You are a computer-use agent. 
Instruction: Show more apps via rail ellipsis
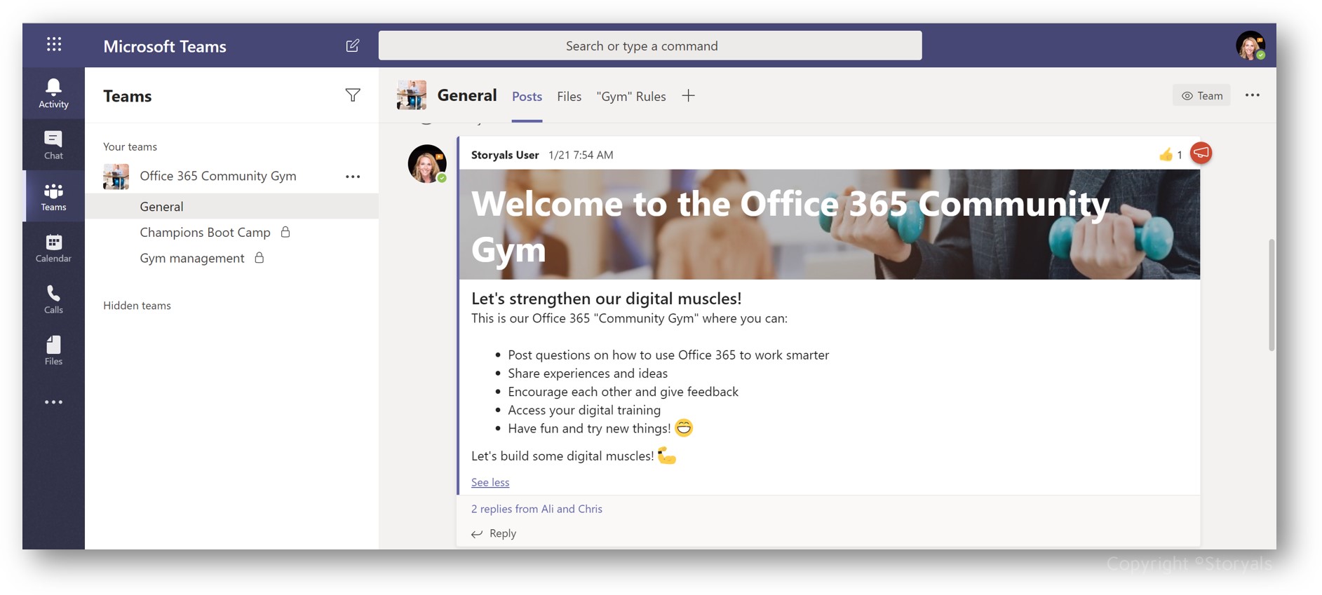coord(53,402)
